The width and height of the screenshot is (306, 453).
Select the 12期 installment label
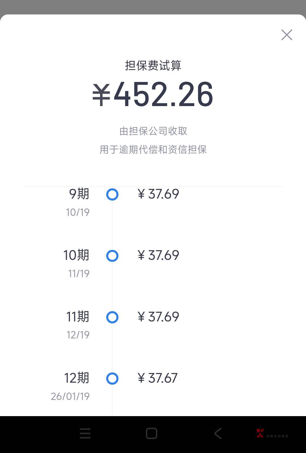pos(76,378)
